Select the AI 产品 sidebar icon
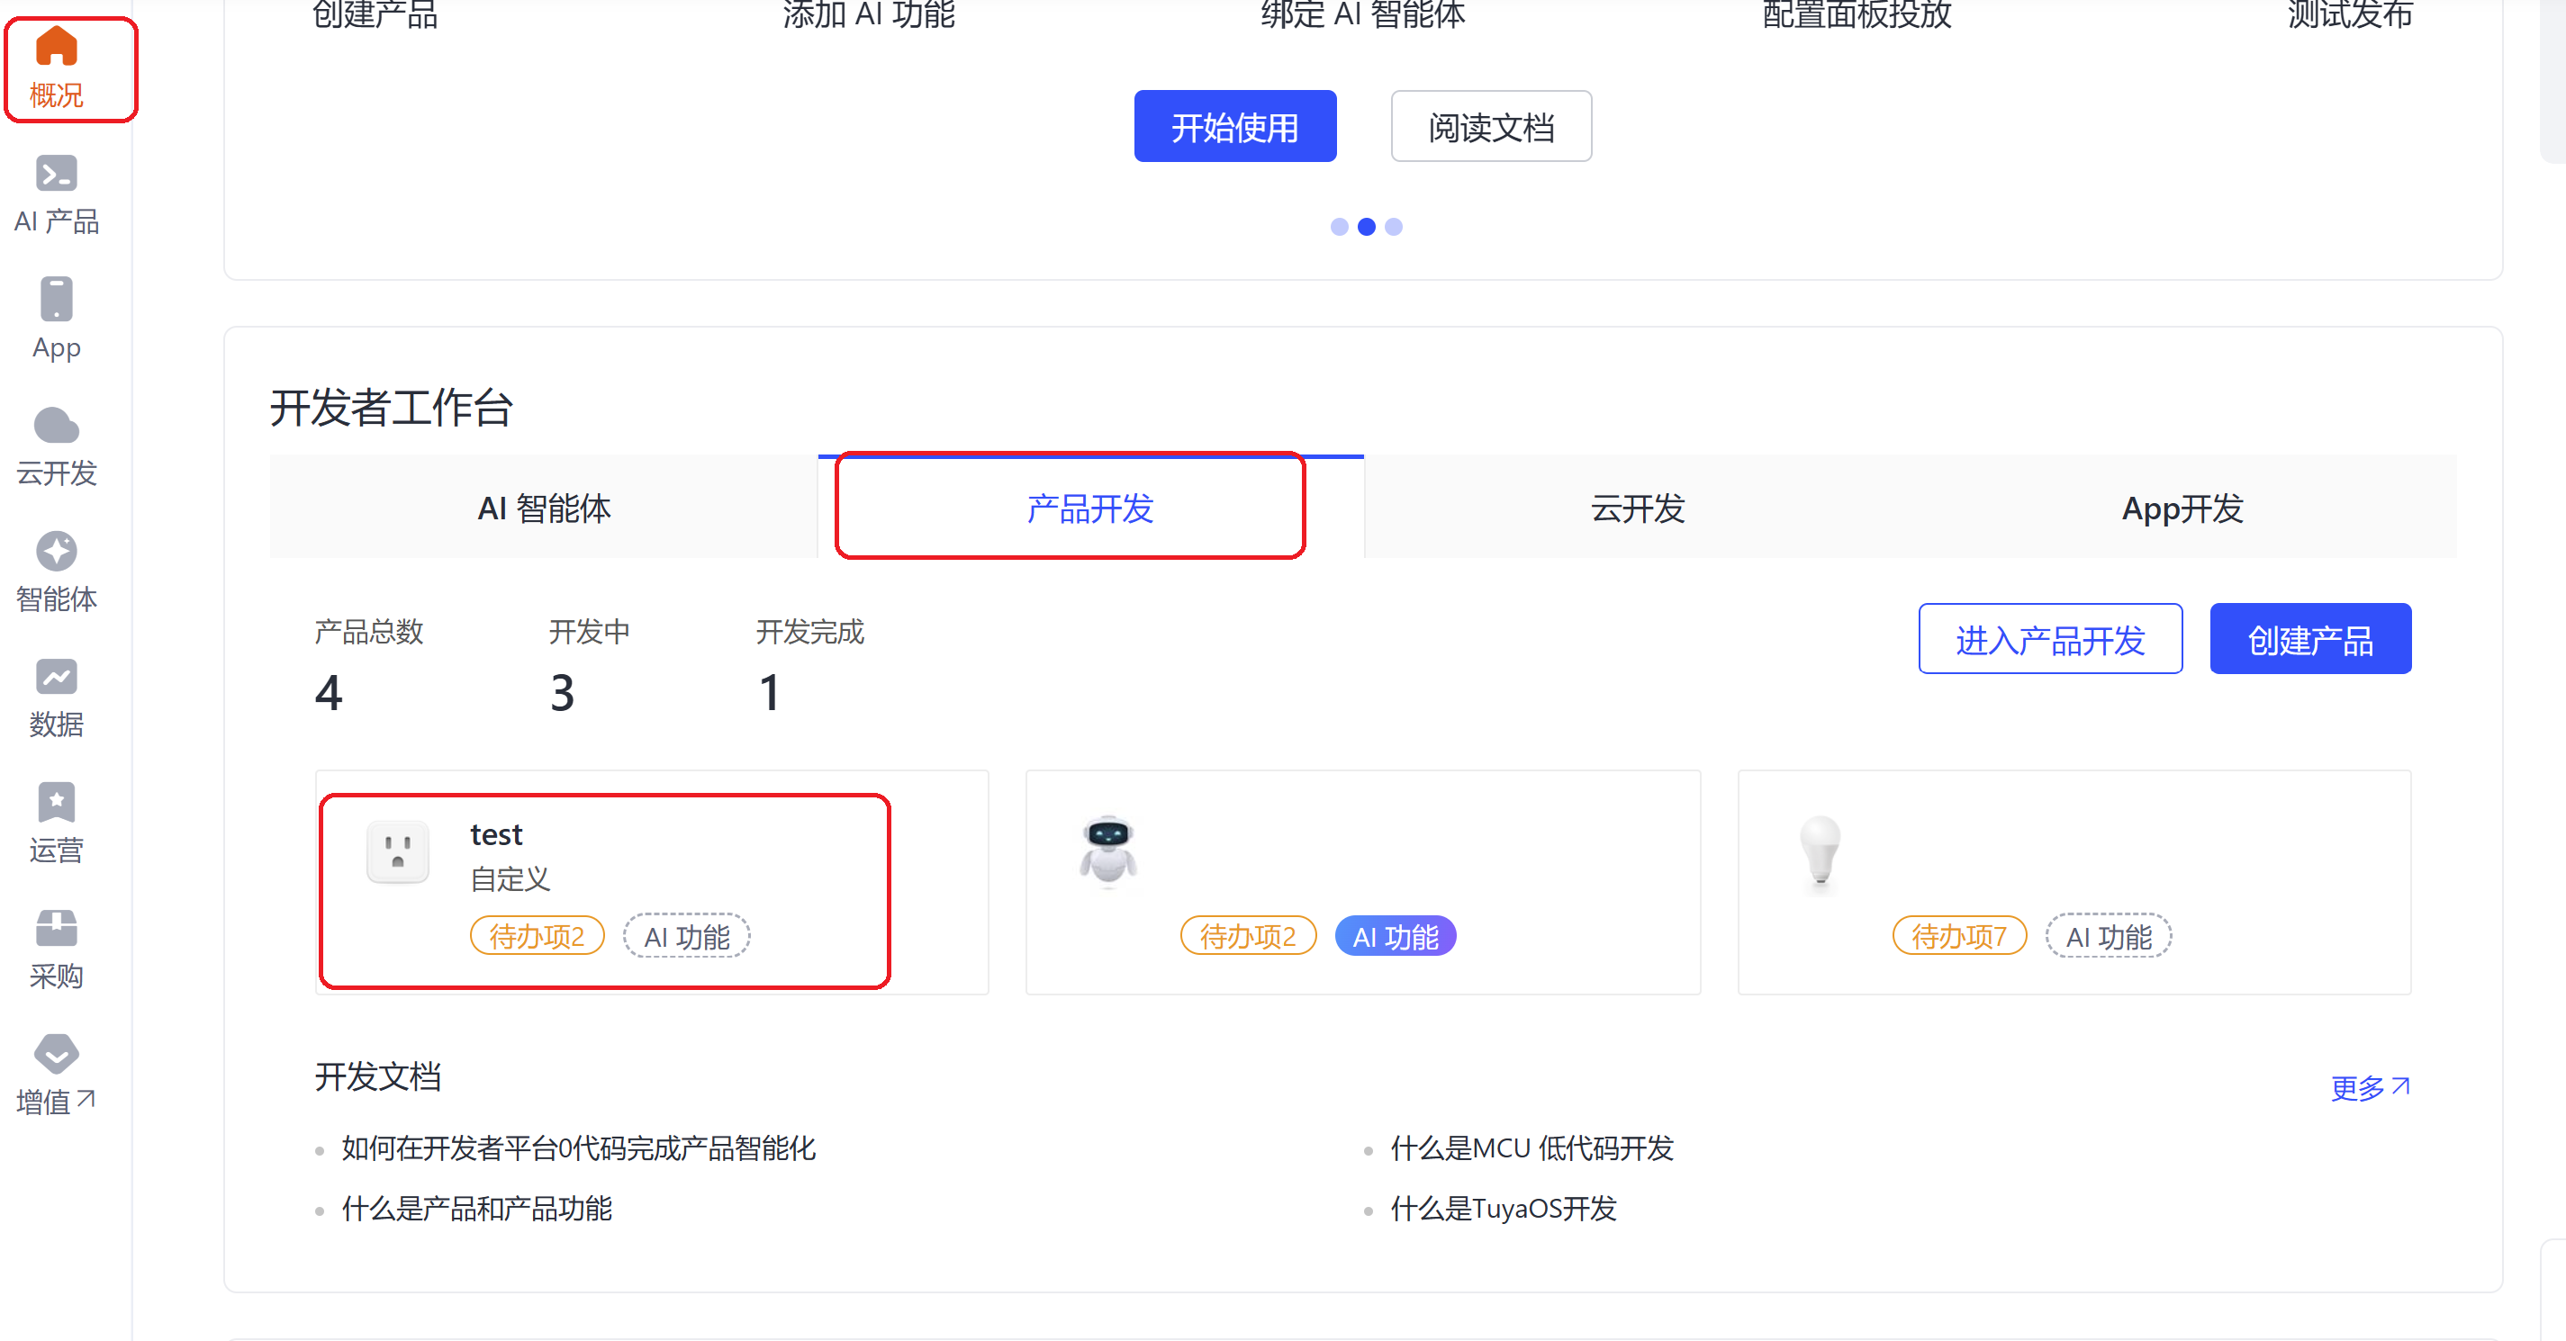The image size is (2566, 1341). (57, 194)
